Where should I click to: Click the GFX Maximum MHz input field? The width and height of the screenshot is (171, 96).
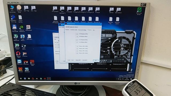[77, 34]
